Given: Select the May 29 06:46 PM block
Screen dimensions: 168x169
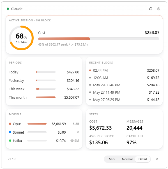Looking at the screenshot, I should pyautogui.click(x=124, y=85).
